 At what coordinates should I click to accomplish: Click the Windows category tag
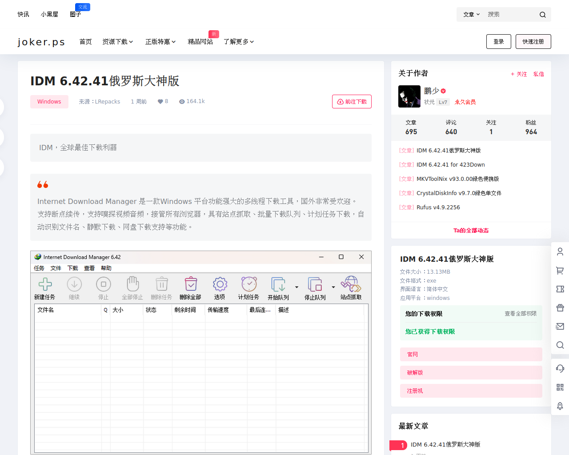[49, 102]
